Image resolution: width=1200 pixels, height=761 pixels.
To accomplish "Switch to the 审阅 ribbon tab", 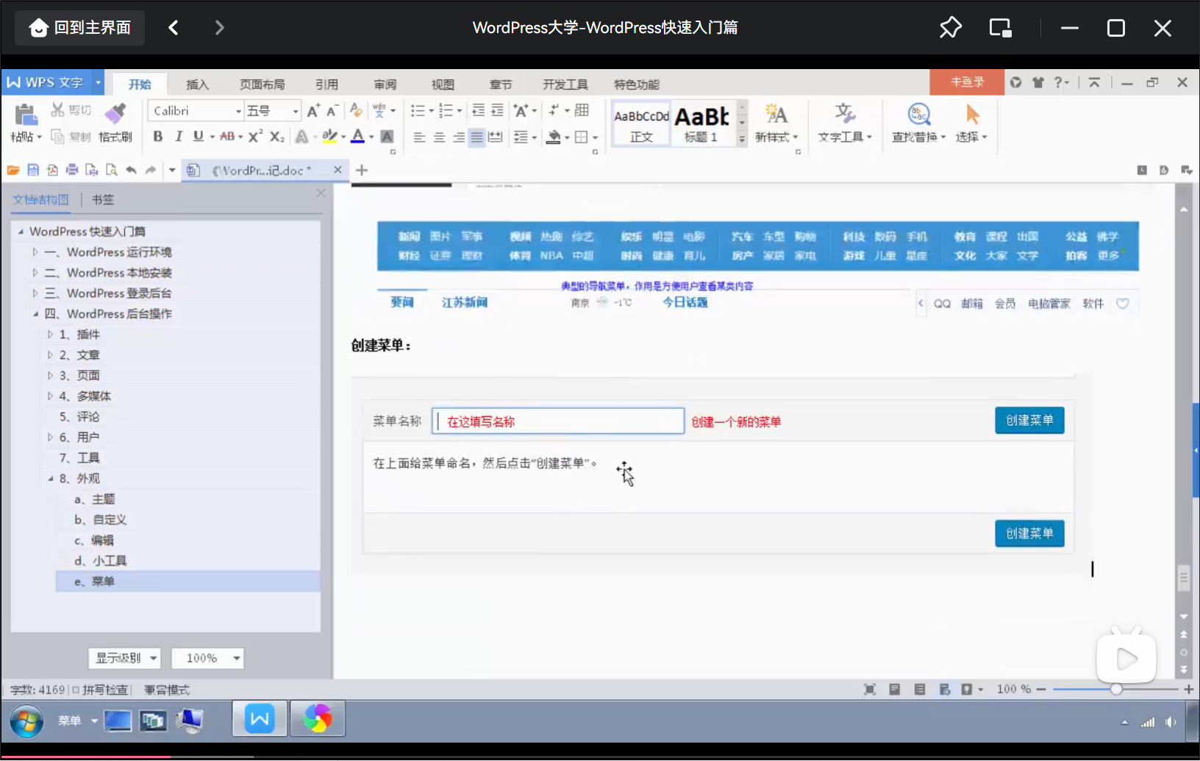I will click(385, 85).
